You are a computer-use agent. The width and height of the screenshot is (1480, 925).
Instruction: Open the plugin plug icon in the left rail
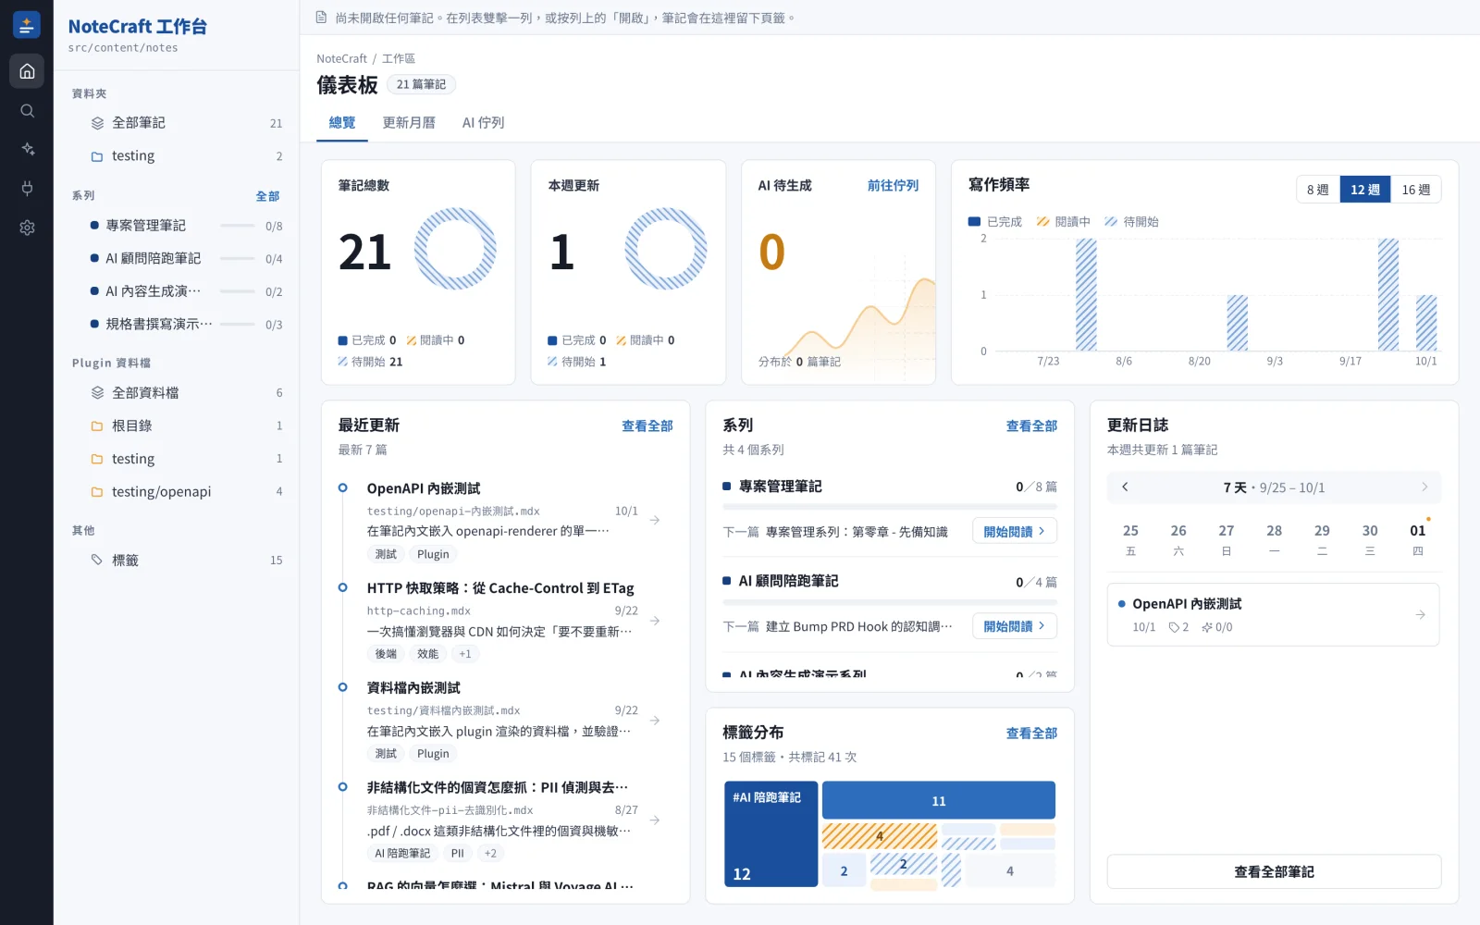click(27, 189)
